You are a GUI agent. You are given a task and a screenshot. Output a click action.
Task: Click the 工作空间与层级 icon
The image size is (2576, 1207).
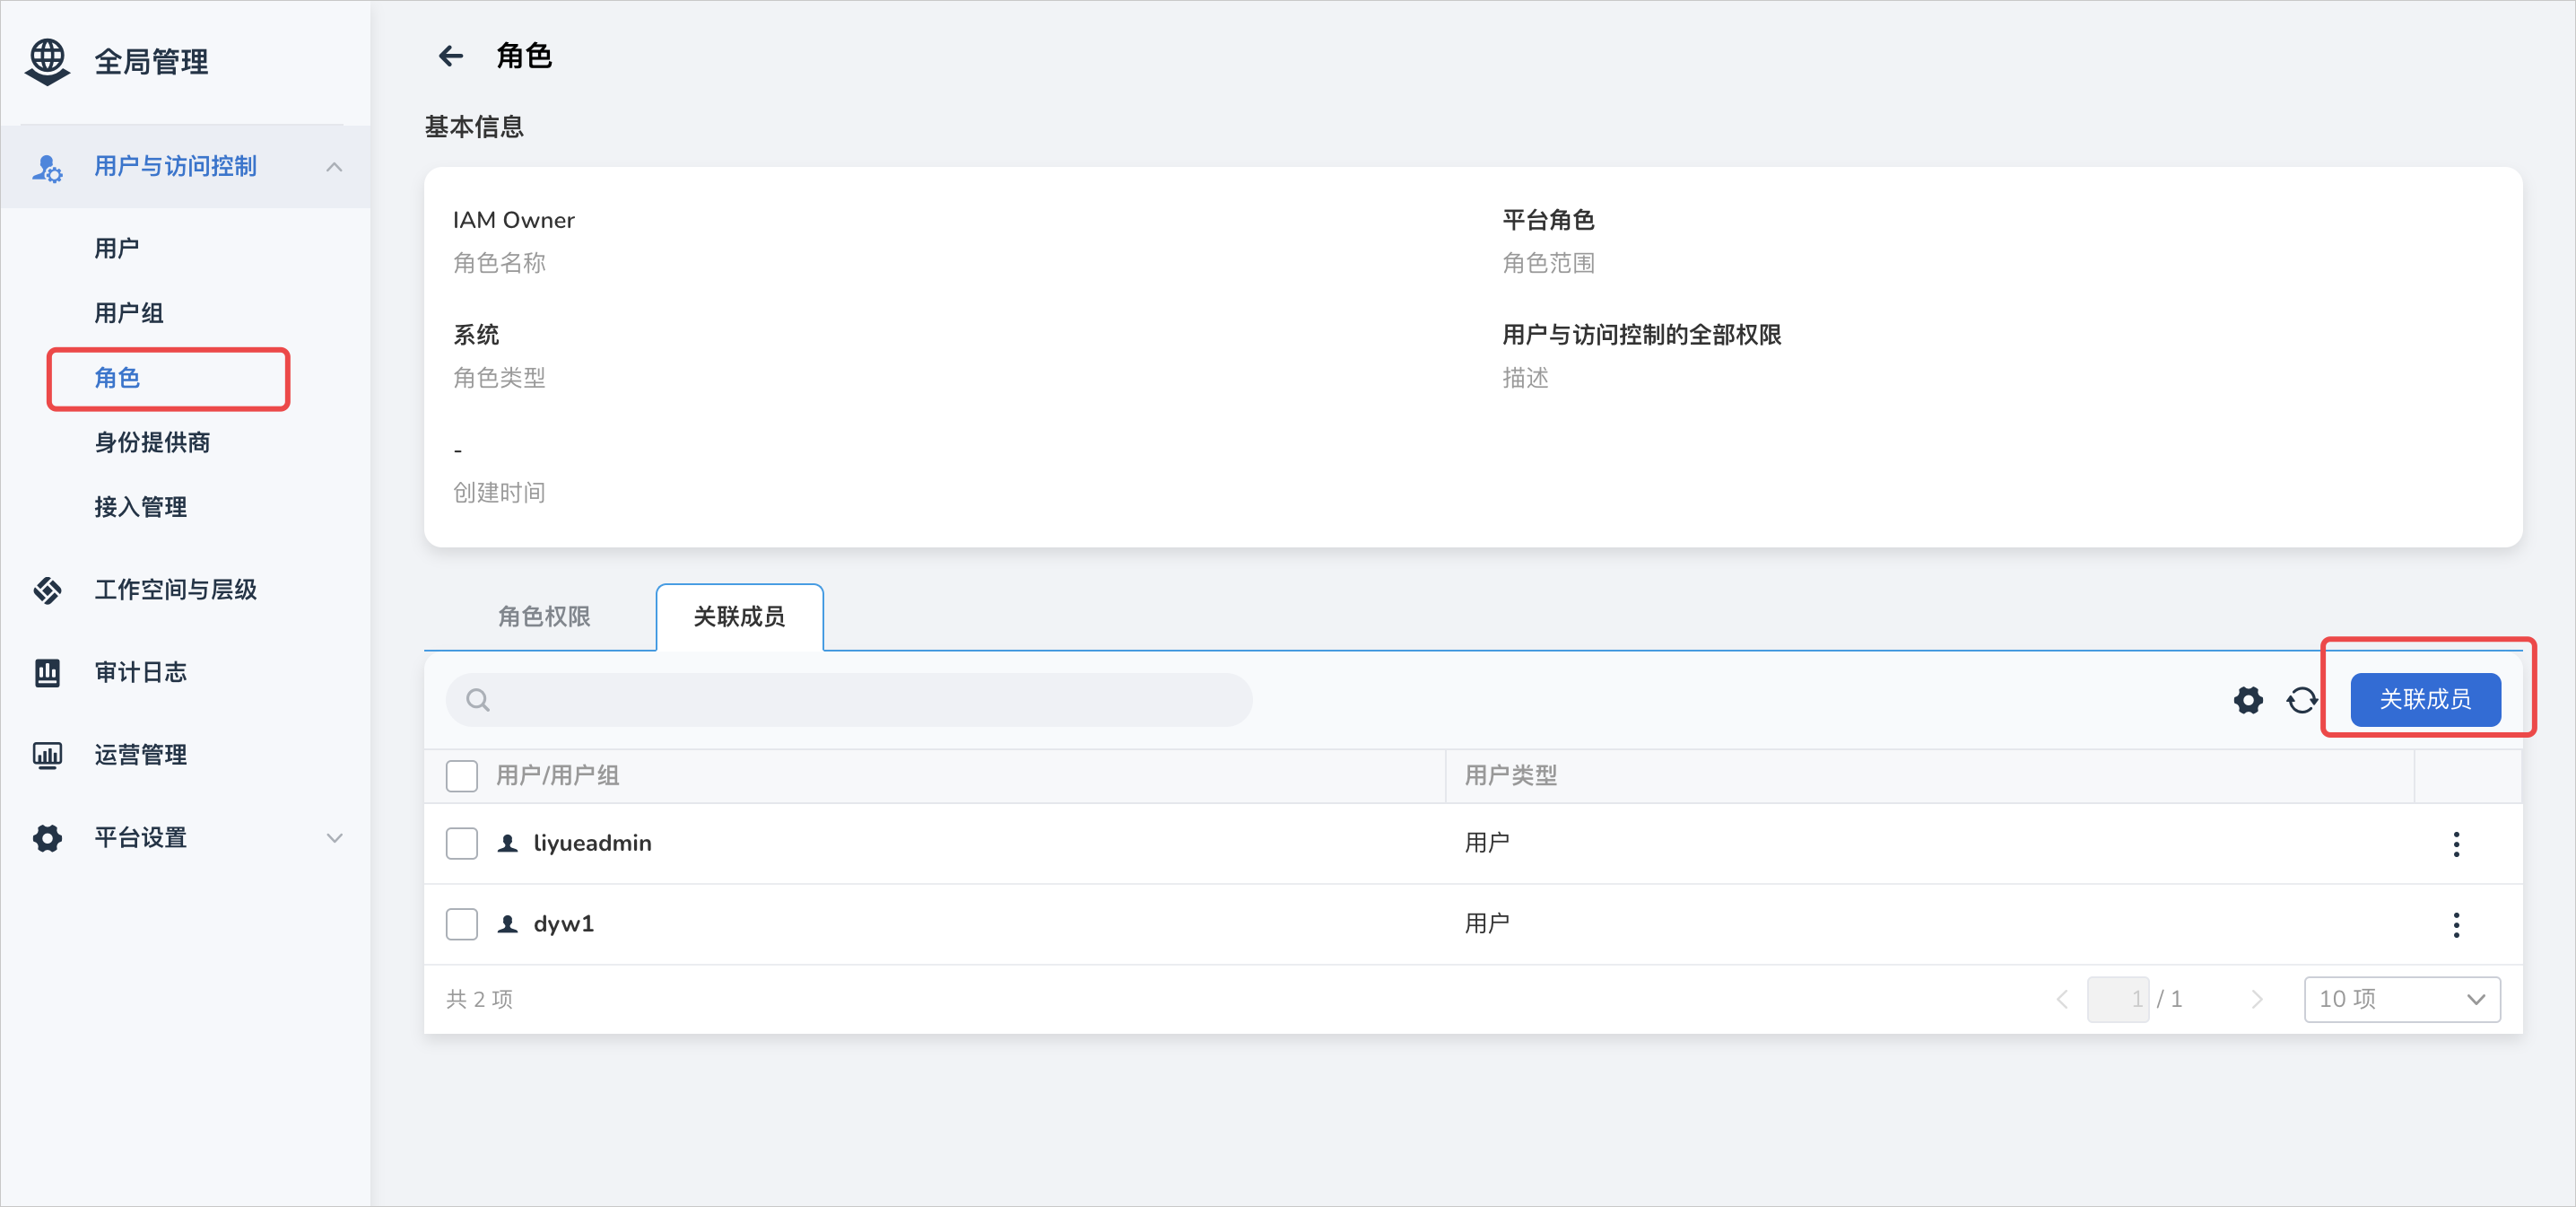click(x=47, y=590)
